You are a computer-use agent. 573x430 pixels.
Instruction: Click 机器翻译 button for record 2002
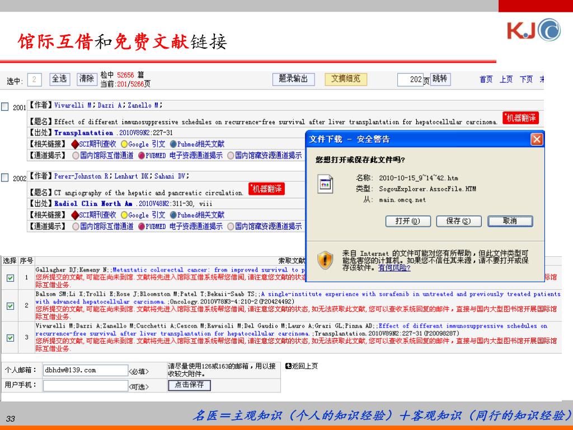point(266,189)
